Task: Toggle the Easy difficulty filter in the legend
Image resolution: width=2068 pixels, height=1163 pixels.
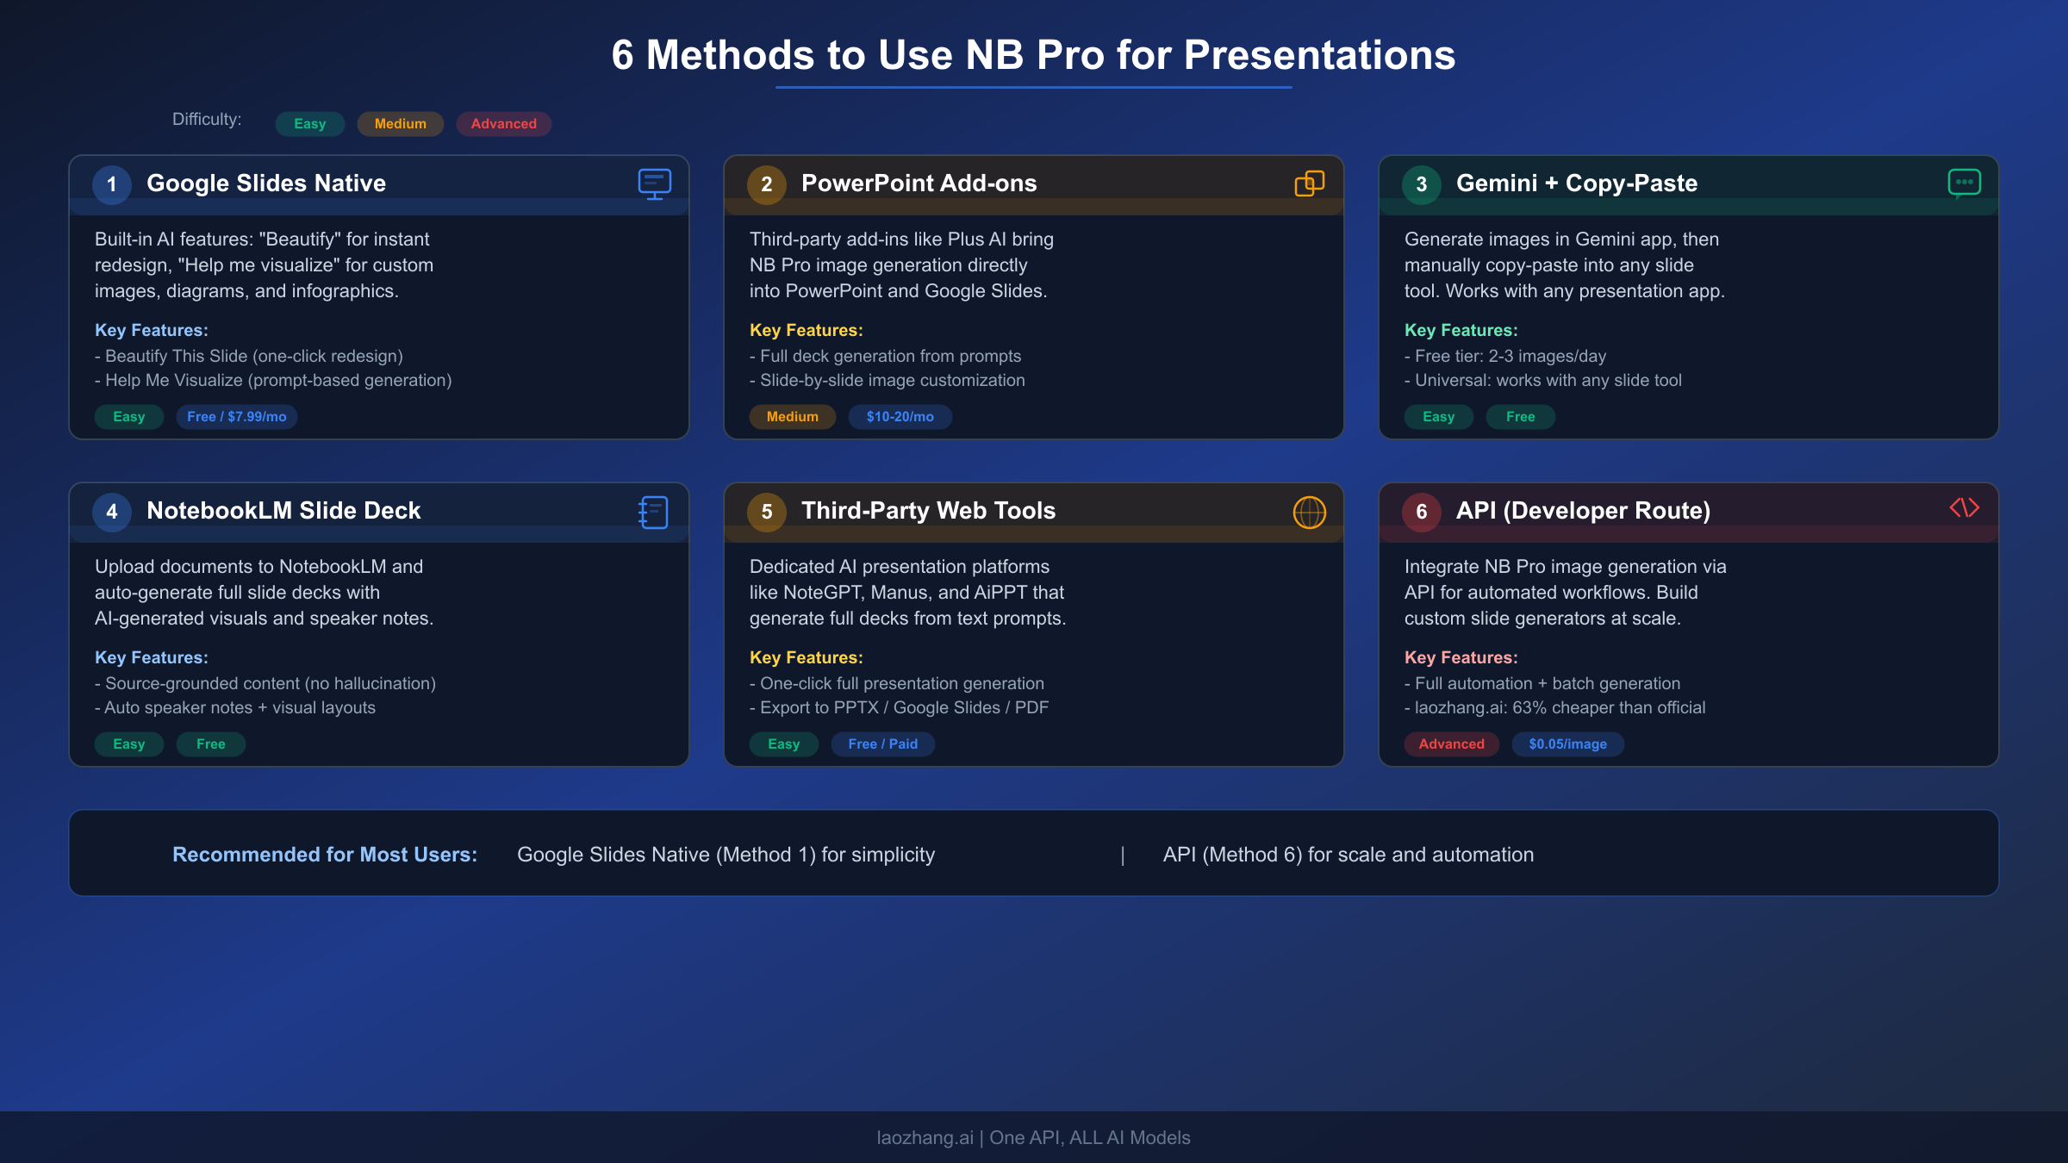Action: tap(309, 123)
